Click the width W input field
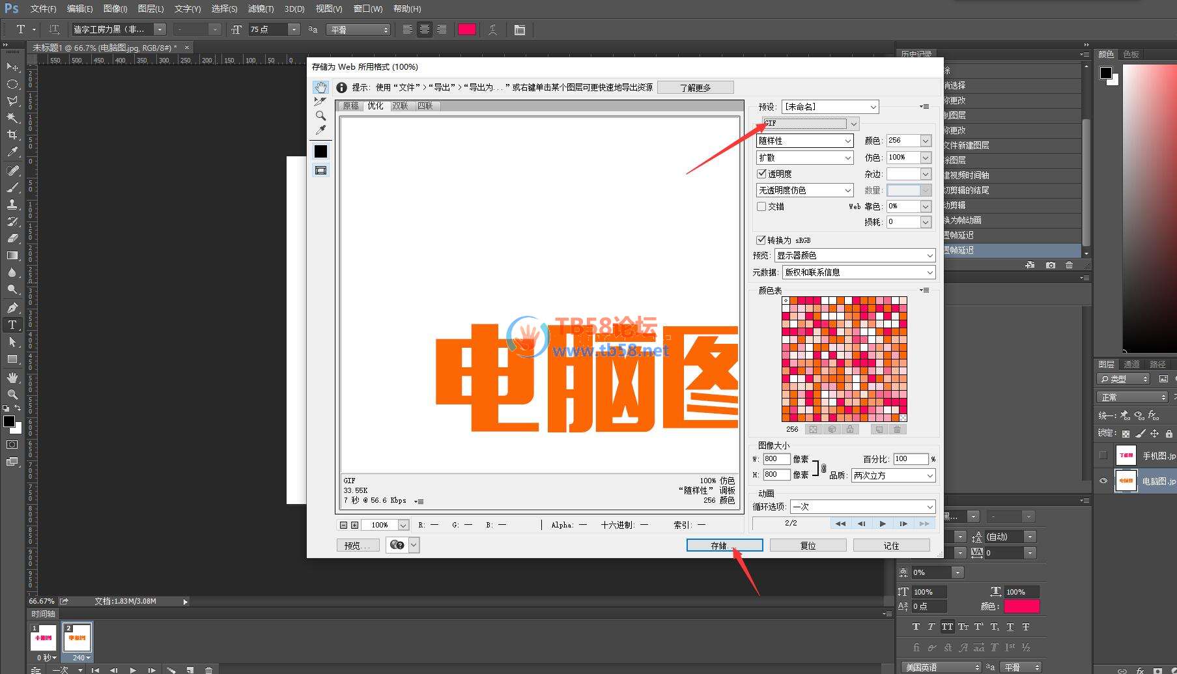 [776, 459]
